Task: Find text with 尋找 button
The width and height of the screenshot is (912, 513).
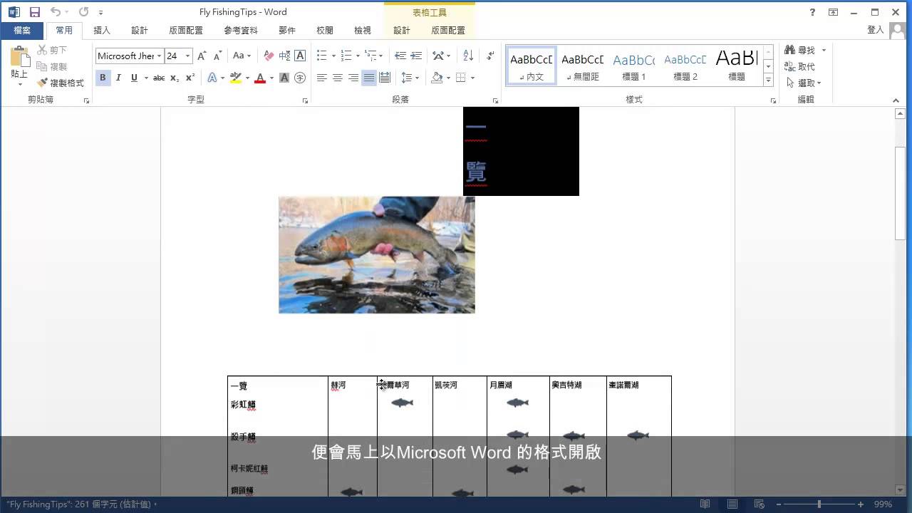Action: [801, 50]
